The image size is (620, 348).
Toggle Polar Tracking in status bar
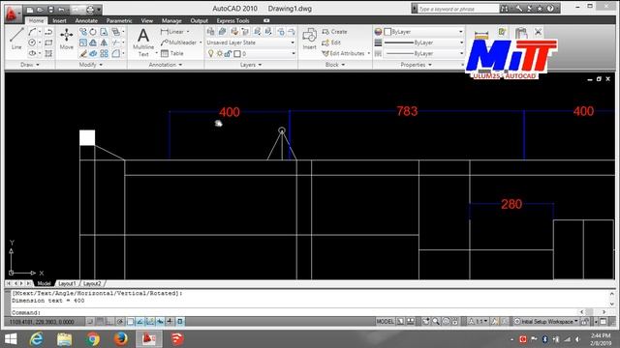click(120, 322)
